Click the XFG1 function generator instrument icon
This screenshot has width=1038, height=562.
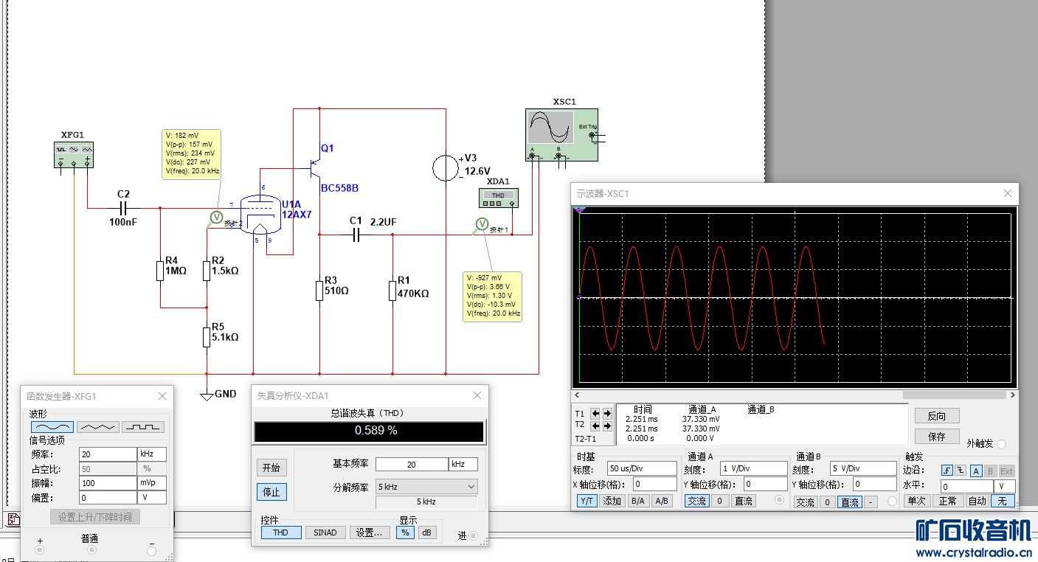tap(75, 153)
